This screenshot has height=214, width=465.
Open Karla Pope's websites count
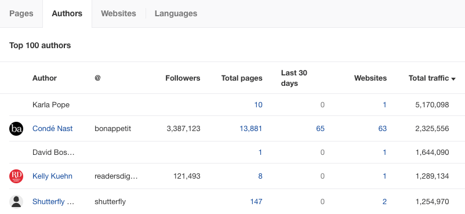384,105
